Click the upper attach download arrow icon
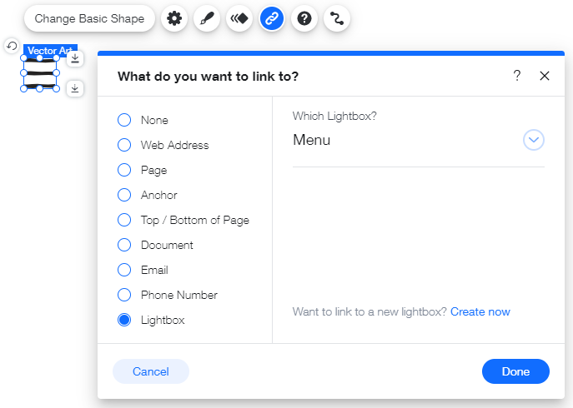Viewport: 573px width, 408px height. pos(75,58)
